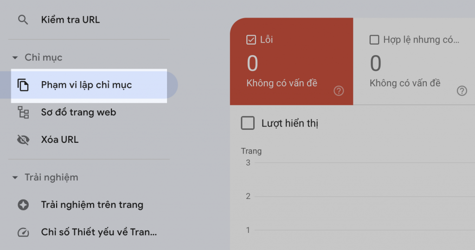Select the red Lỗi status card

[x=291, y=62]
